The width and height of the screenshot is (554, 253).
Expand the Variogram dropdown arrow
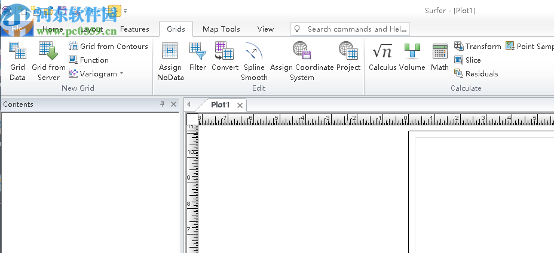tap(121, 73)
